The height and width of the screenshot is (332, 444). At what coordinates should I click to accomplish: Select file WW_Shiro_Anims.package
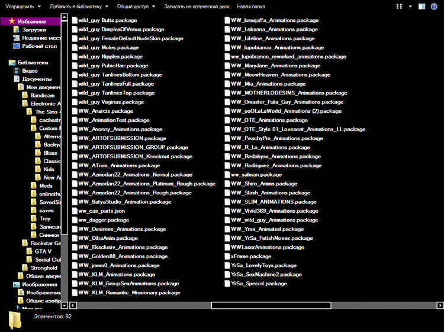(261, 184)
